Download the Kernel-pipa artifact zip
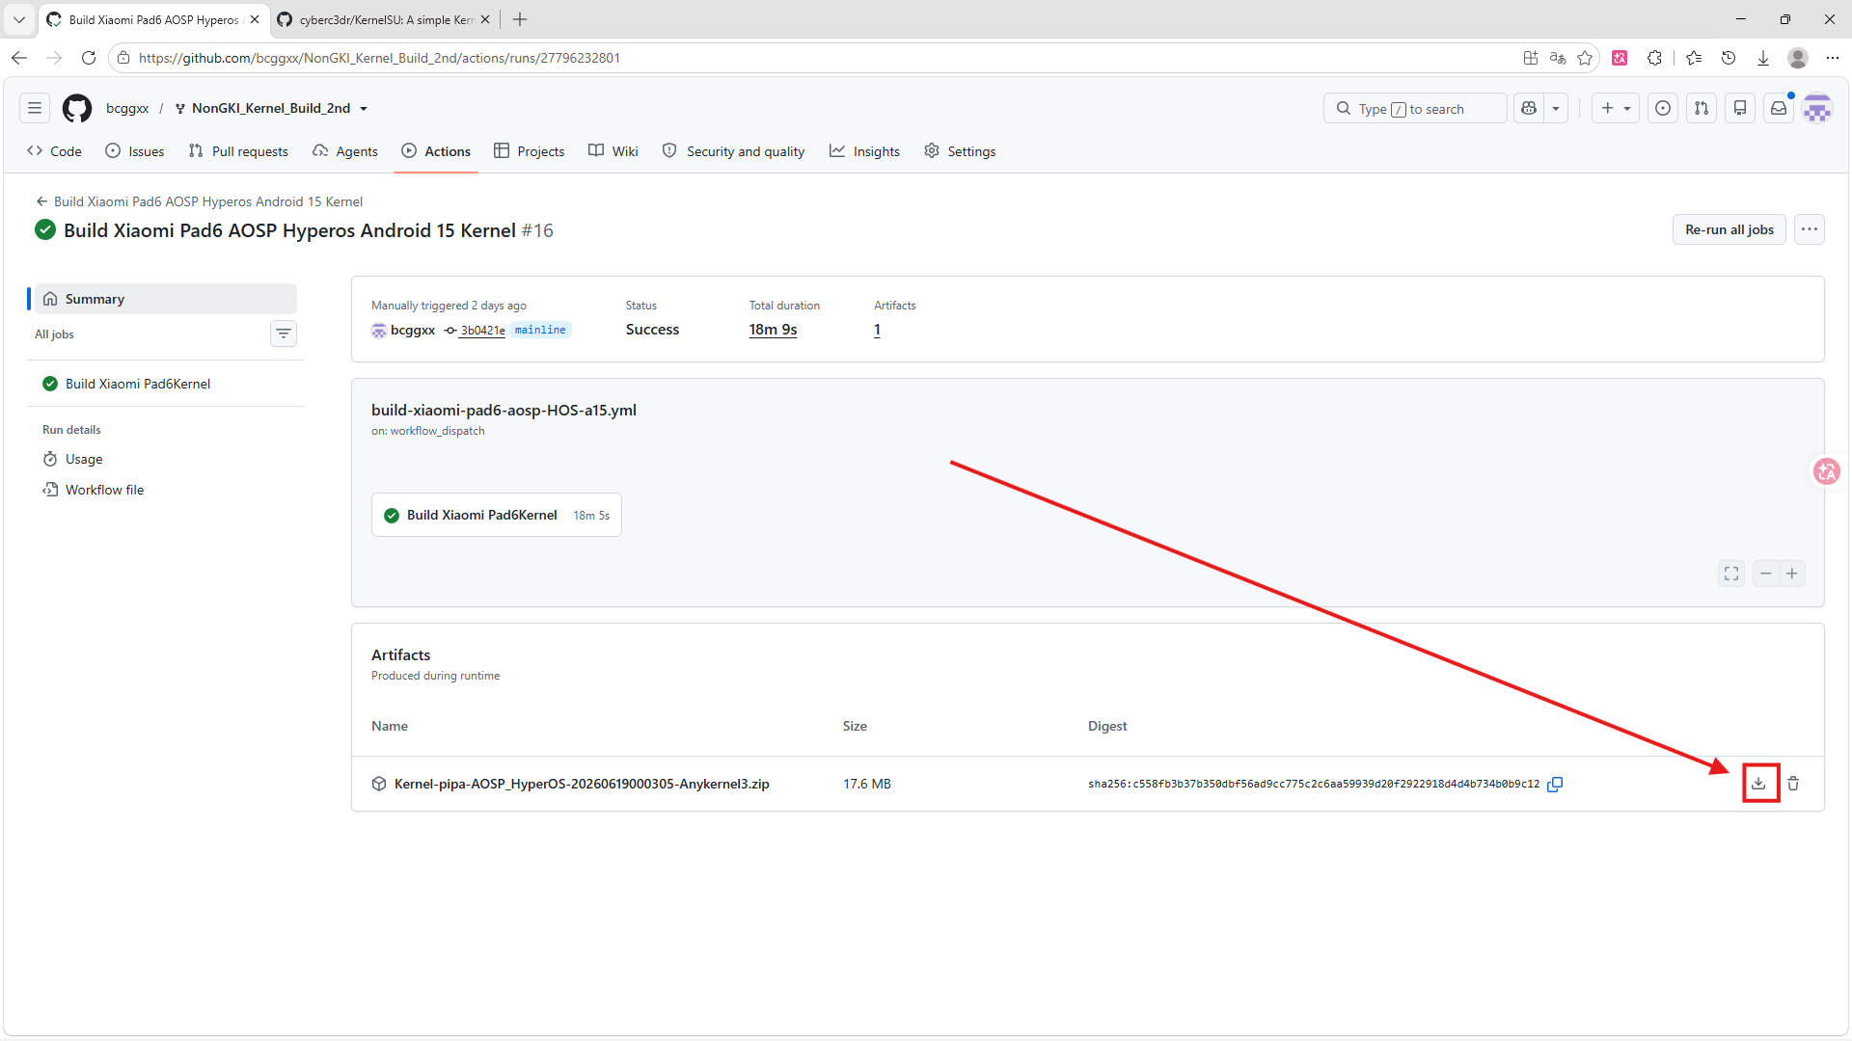This screenshot has height=1041, width=1852. (x=1759, y=784)
